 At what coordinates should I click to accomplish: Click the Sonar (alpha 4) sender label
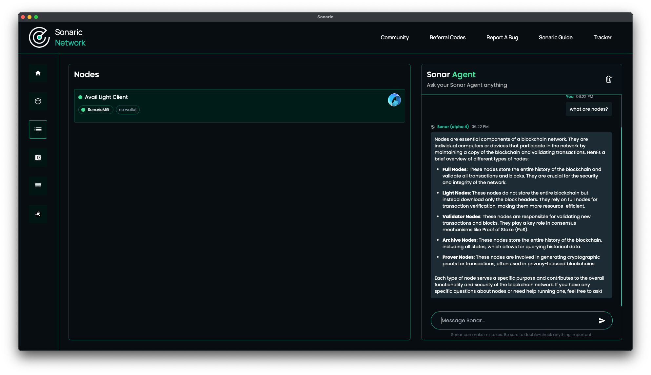point(453,127)
